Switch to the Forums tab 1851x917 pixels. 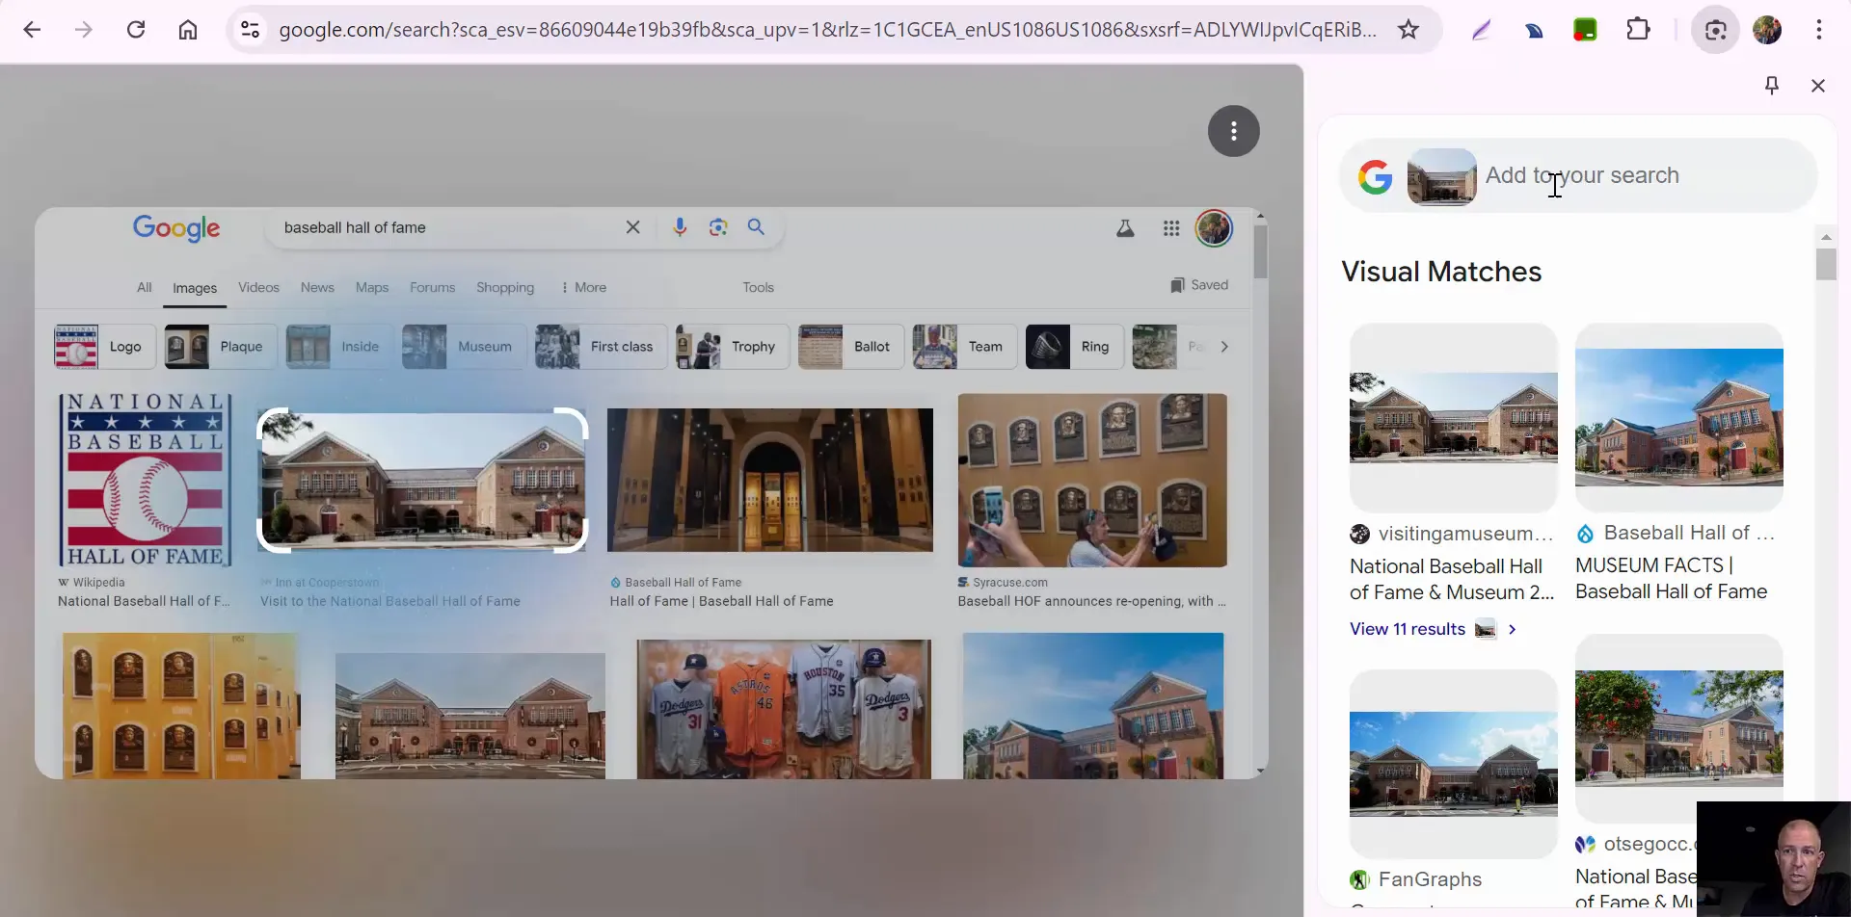click(x=432, y=287)
